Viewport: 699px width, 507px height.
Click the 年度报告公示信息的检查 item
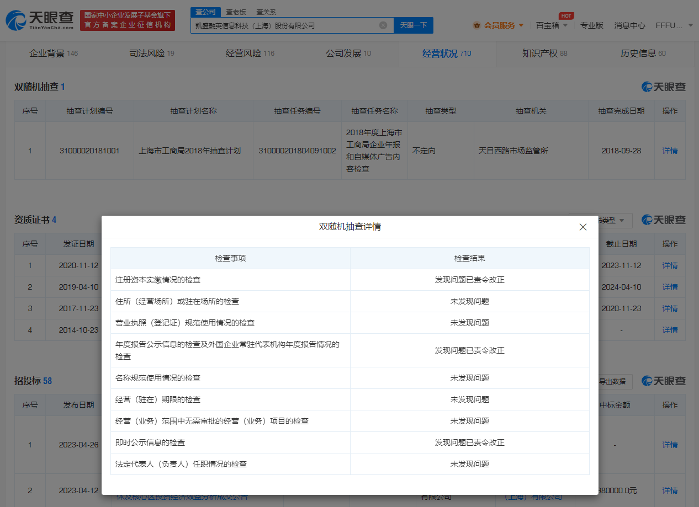pos(227,350)
